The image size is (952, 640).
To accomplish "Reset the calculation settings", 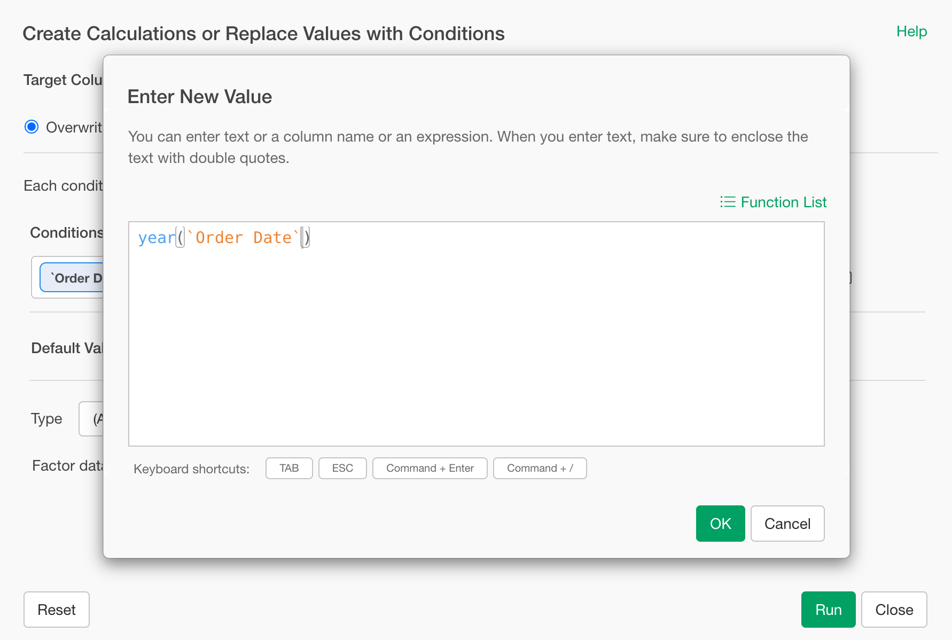I will point(57,610).
